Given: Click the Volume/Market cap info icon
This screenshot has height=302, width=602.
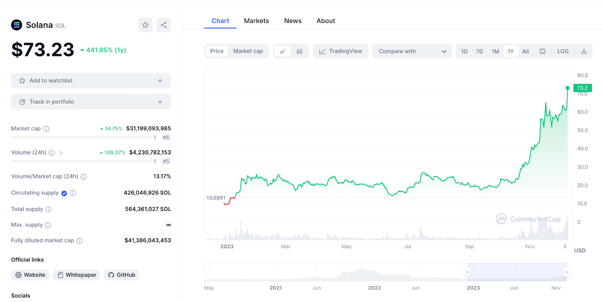Looking at the screenshot, I should click(x=84, y=177).
